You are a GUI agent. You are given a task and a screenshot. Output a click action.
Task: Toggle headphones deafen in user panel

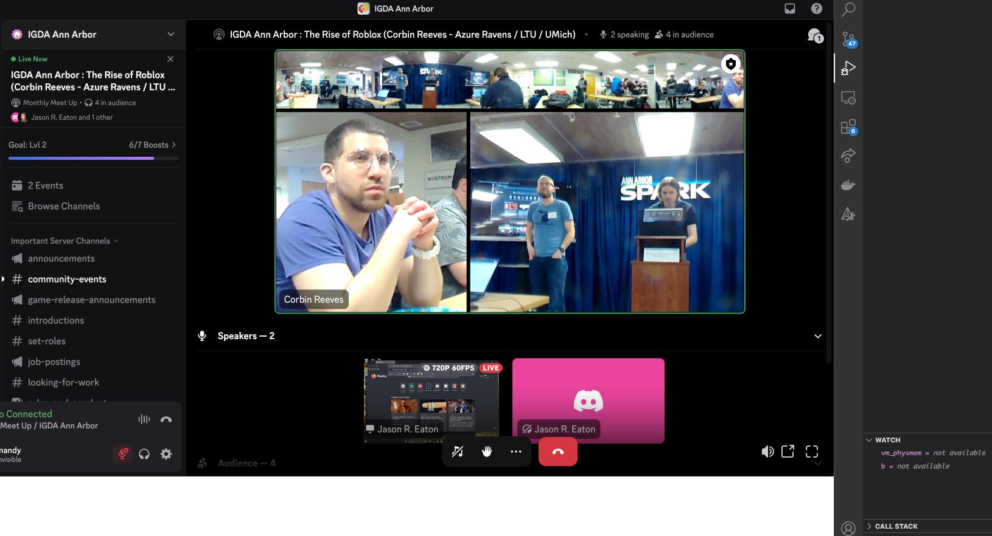pyautogui.click(x=144, y=454)
